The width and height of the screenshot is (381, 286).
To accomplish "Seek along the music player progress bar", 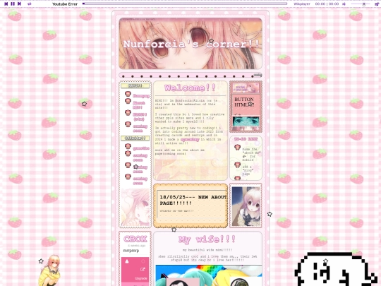I will 185,4.
